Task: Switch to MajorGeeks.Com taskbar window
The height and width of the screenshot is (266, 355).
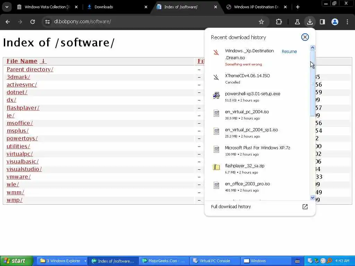Action: point(164,261)
